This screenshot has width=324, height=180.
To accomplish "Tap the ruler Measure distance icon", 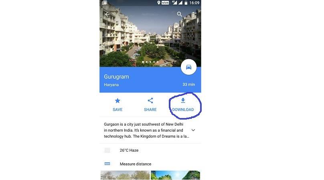I will pyautogui.click(x=107, y=164).
